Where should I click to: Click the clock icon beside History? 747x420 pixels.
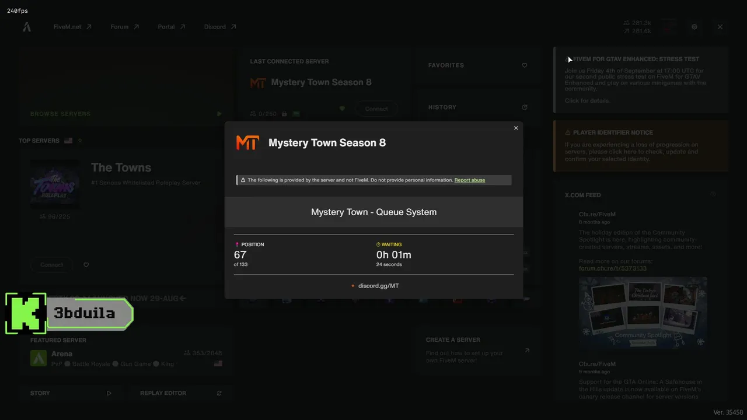click(525, 107)
